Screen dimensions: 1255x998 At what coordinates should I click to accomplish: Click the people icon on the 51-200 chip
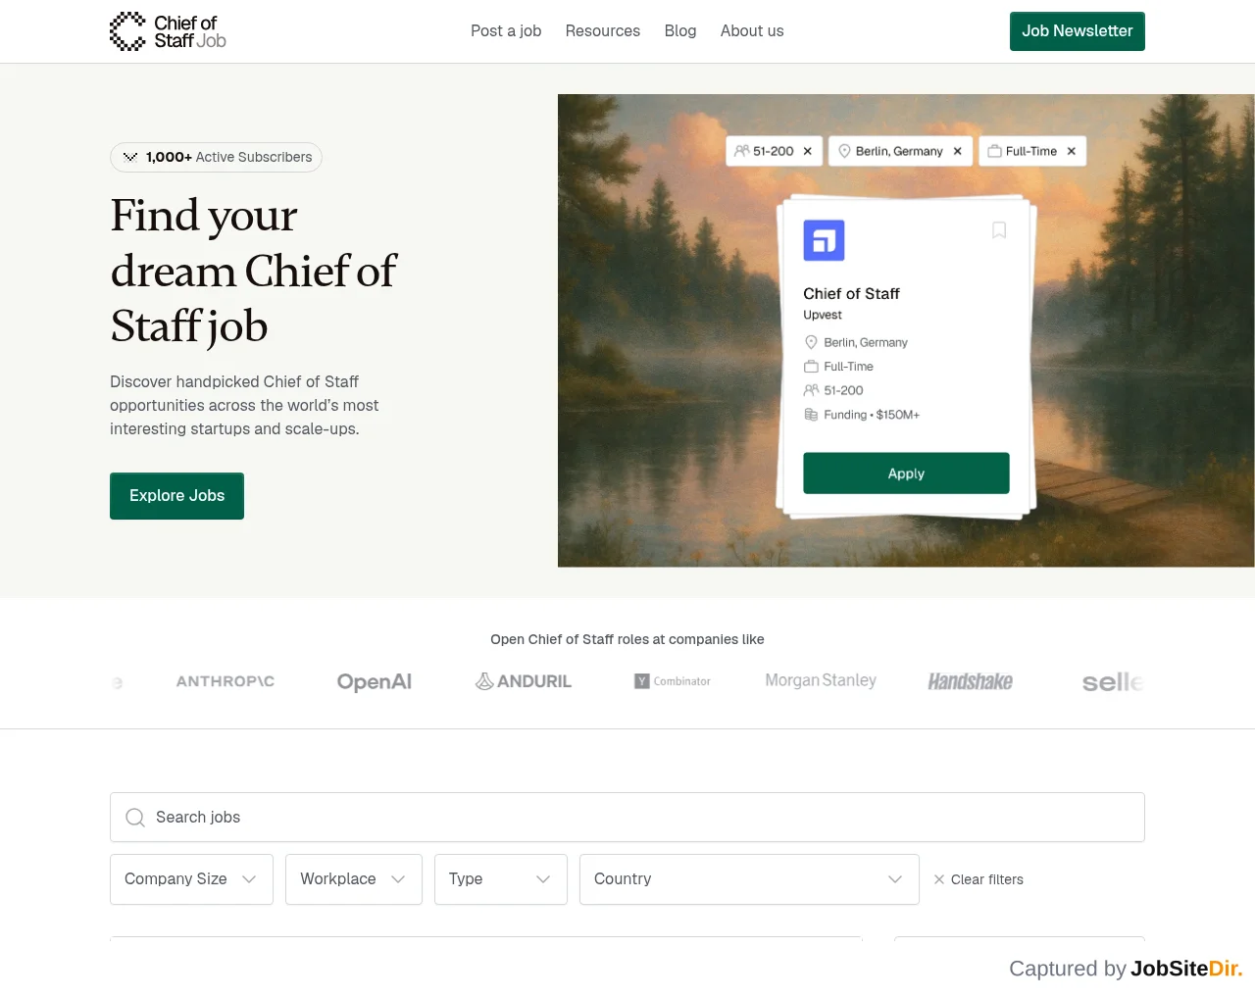742,151
